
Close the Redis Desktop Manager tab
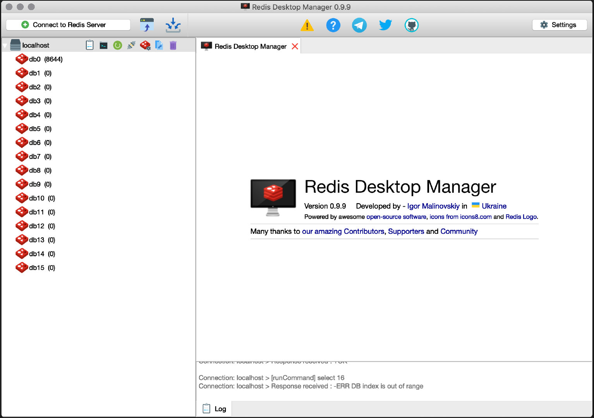tap(295, 46)
